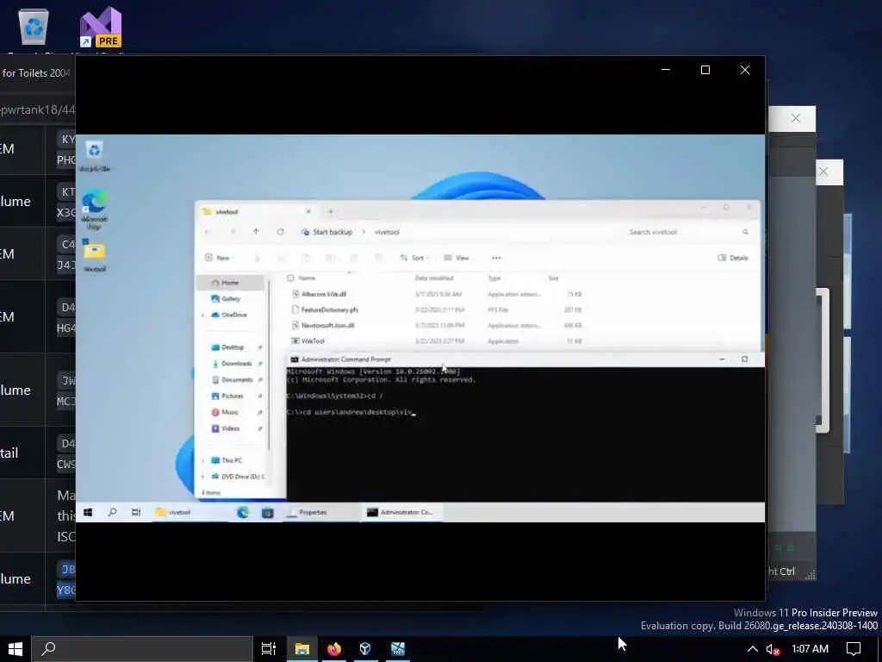The image size is (882, 662).
Task: Open Pictures in the sidebar quick access
Action: (233, 397)
